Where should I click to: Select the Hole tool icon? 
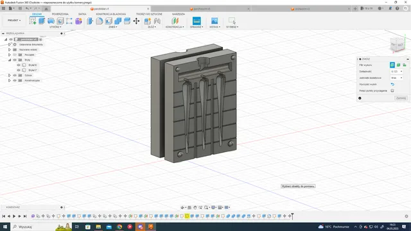[60, 21]
